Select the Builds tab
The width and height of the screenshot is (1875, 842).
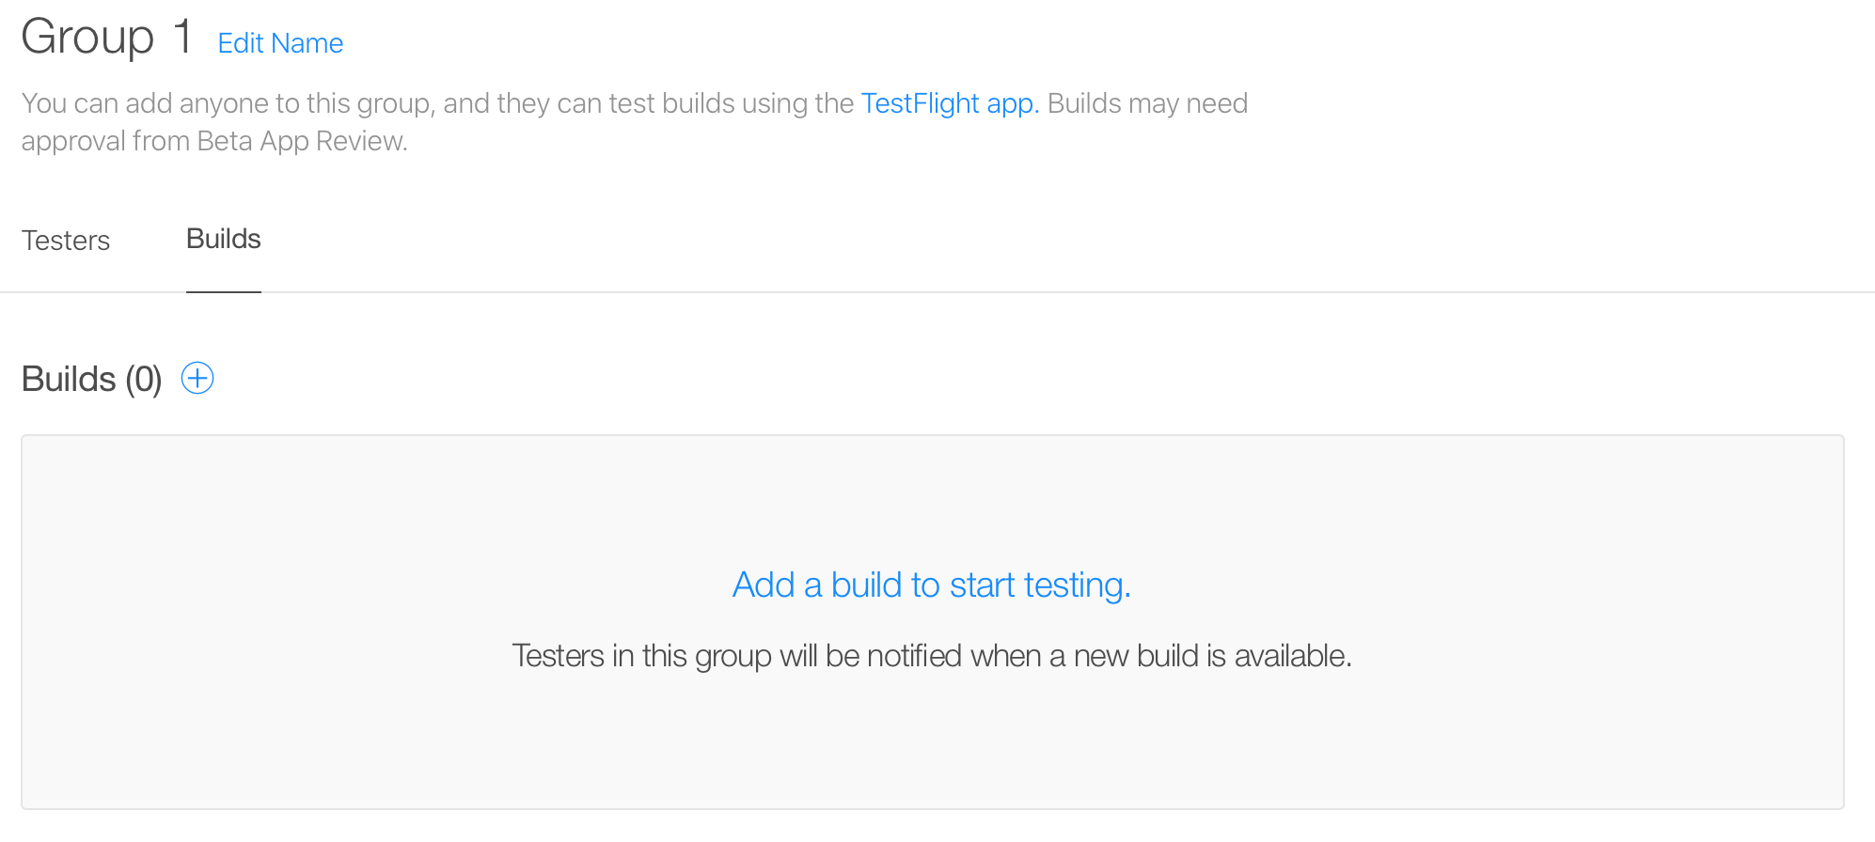(x=224, y=239)
